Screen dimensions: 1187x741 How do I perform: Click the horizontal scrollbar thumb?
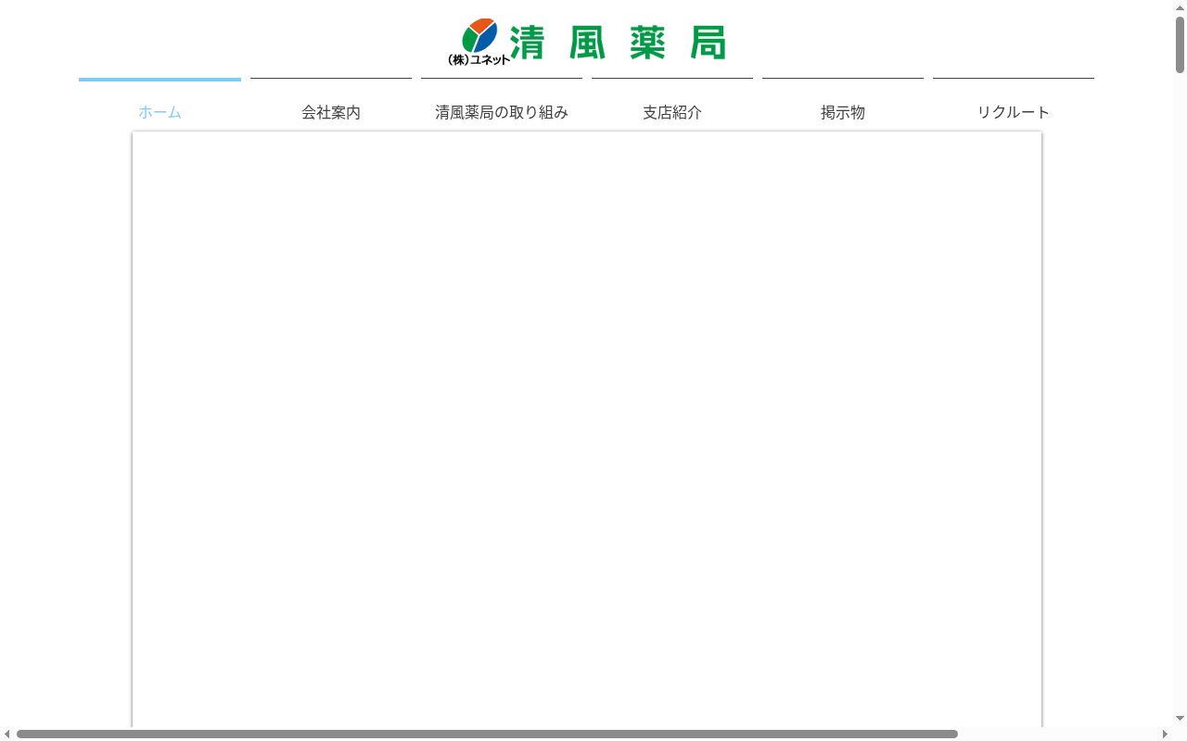pyautogui.click(x=487, y=734)
